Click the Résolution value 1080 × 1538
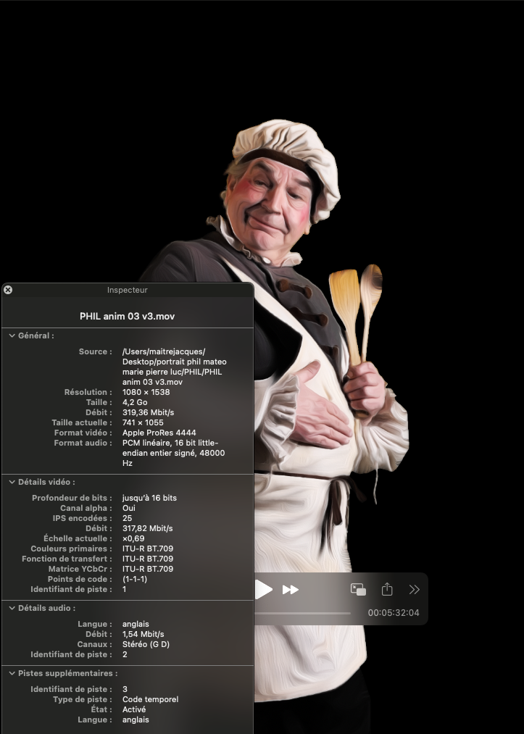This screenshot has height=734, width=524. (x=146, y=392)
